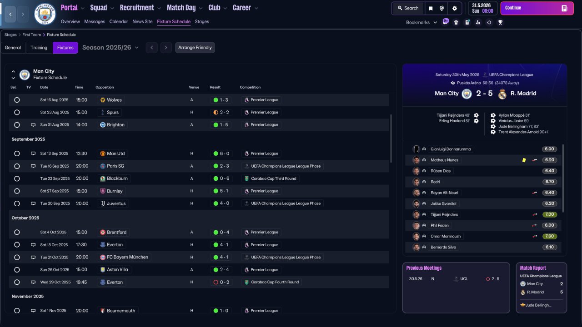Go back with the left navigation arrow
The image size is (582, 327).
click(x=10, y=14)
